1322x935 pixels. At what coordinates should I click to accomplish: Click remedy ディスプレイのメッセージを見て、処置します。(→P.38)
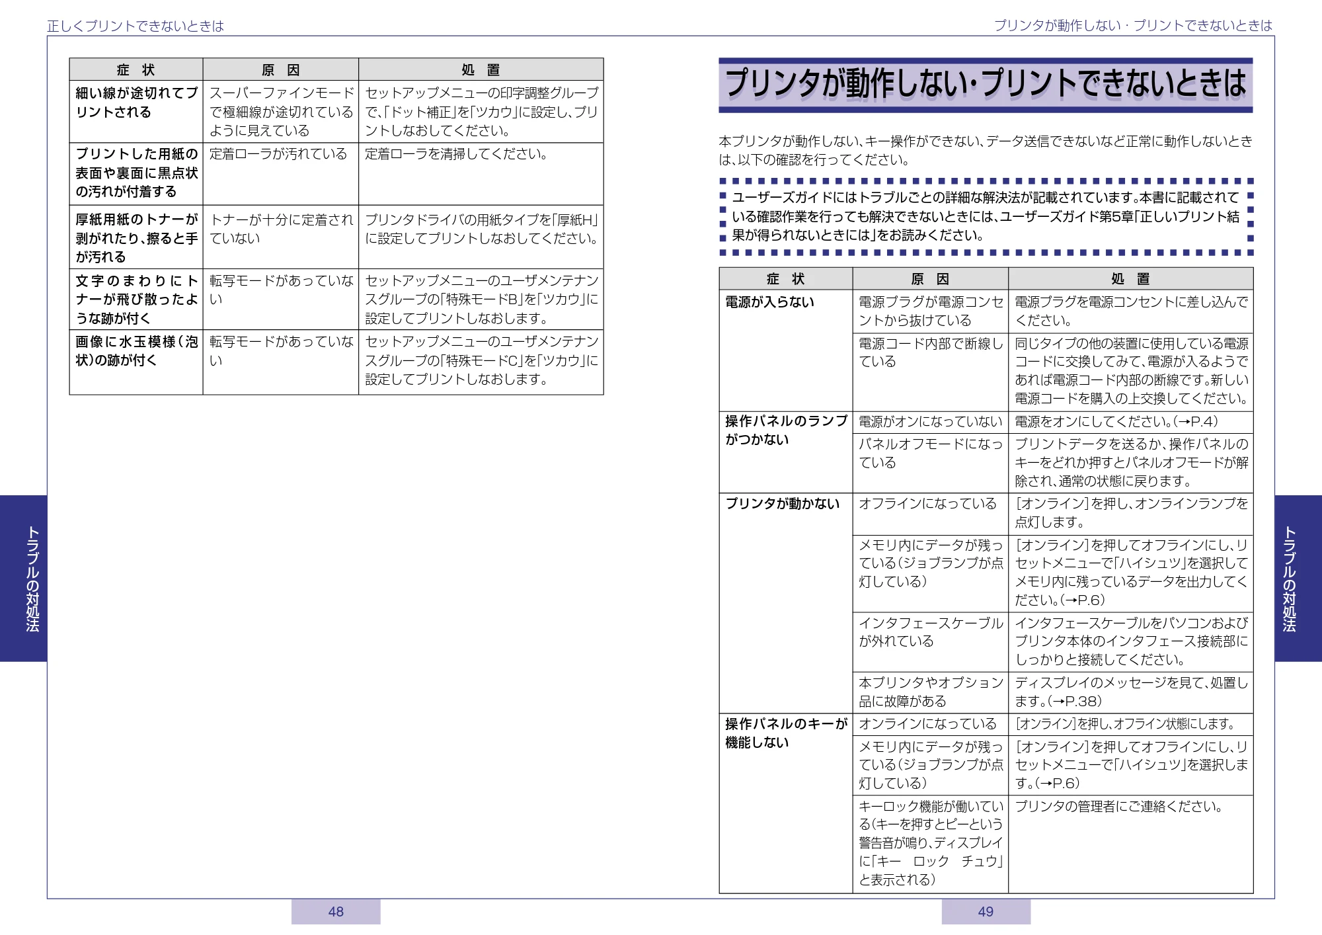click(1131, 692)
